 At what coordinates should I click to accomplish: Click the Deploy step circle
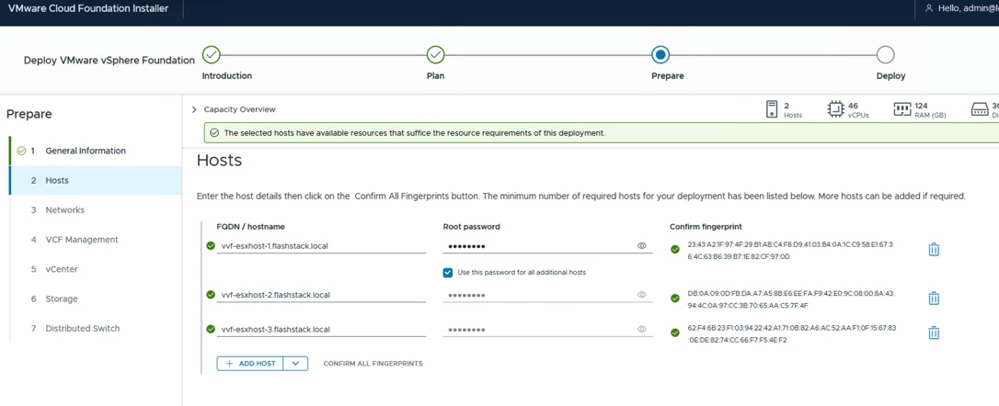(885, 55)
